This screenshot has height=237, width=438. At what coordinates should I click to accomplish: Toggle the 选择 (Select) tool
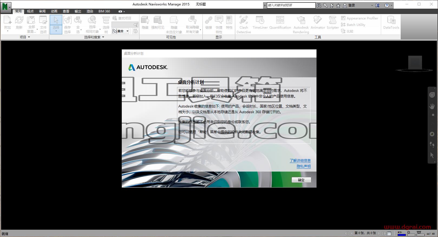[56, 24]
